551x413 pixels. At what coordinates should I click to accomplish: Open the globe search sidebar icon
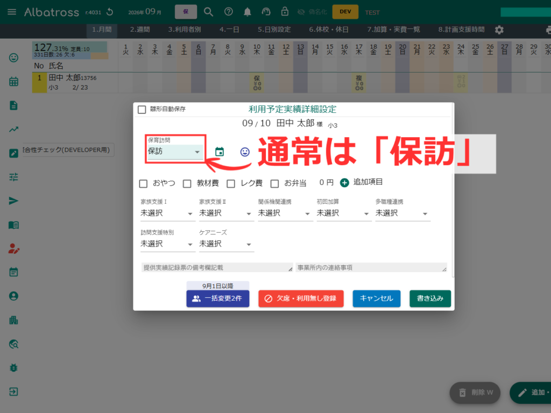13,344
